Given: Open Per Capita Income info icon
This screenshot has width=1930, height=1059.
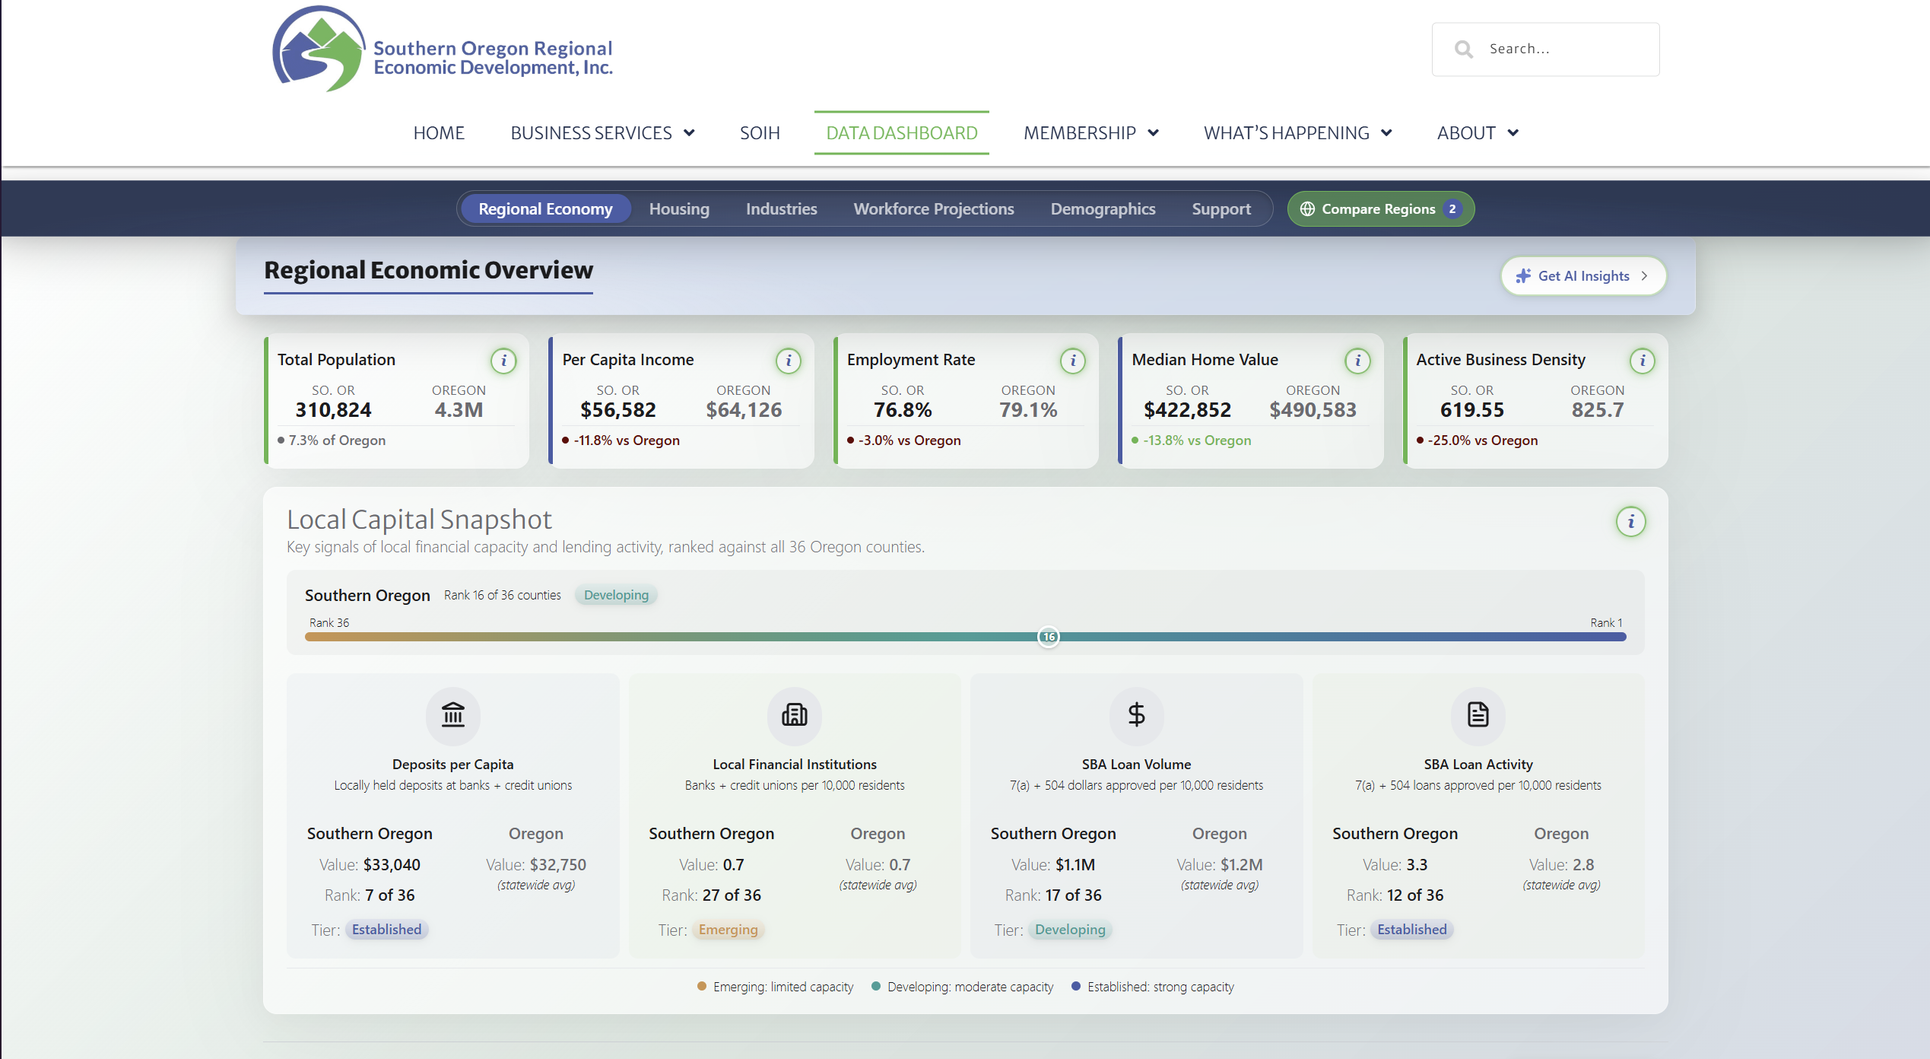Looking at the screenshot, I should point(789,361).
